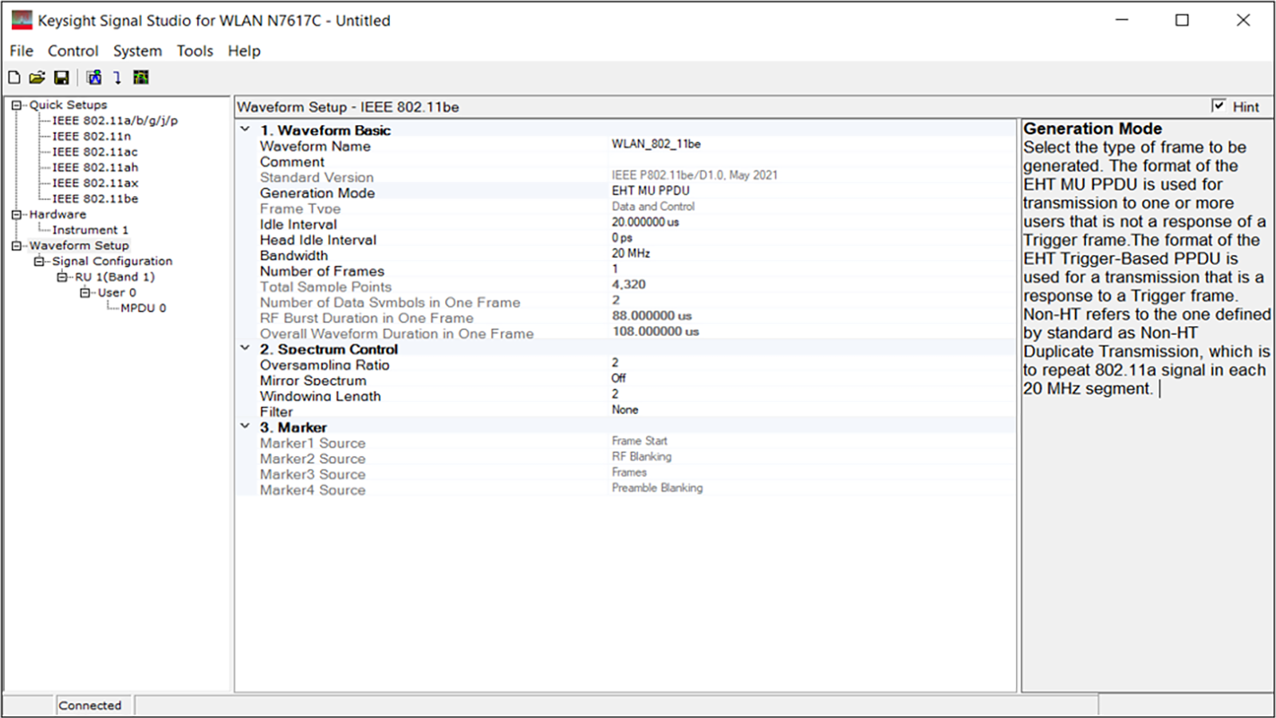Open the Control menu
This screenshot has height=718, width=1276.
[73, 51]
